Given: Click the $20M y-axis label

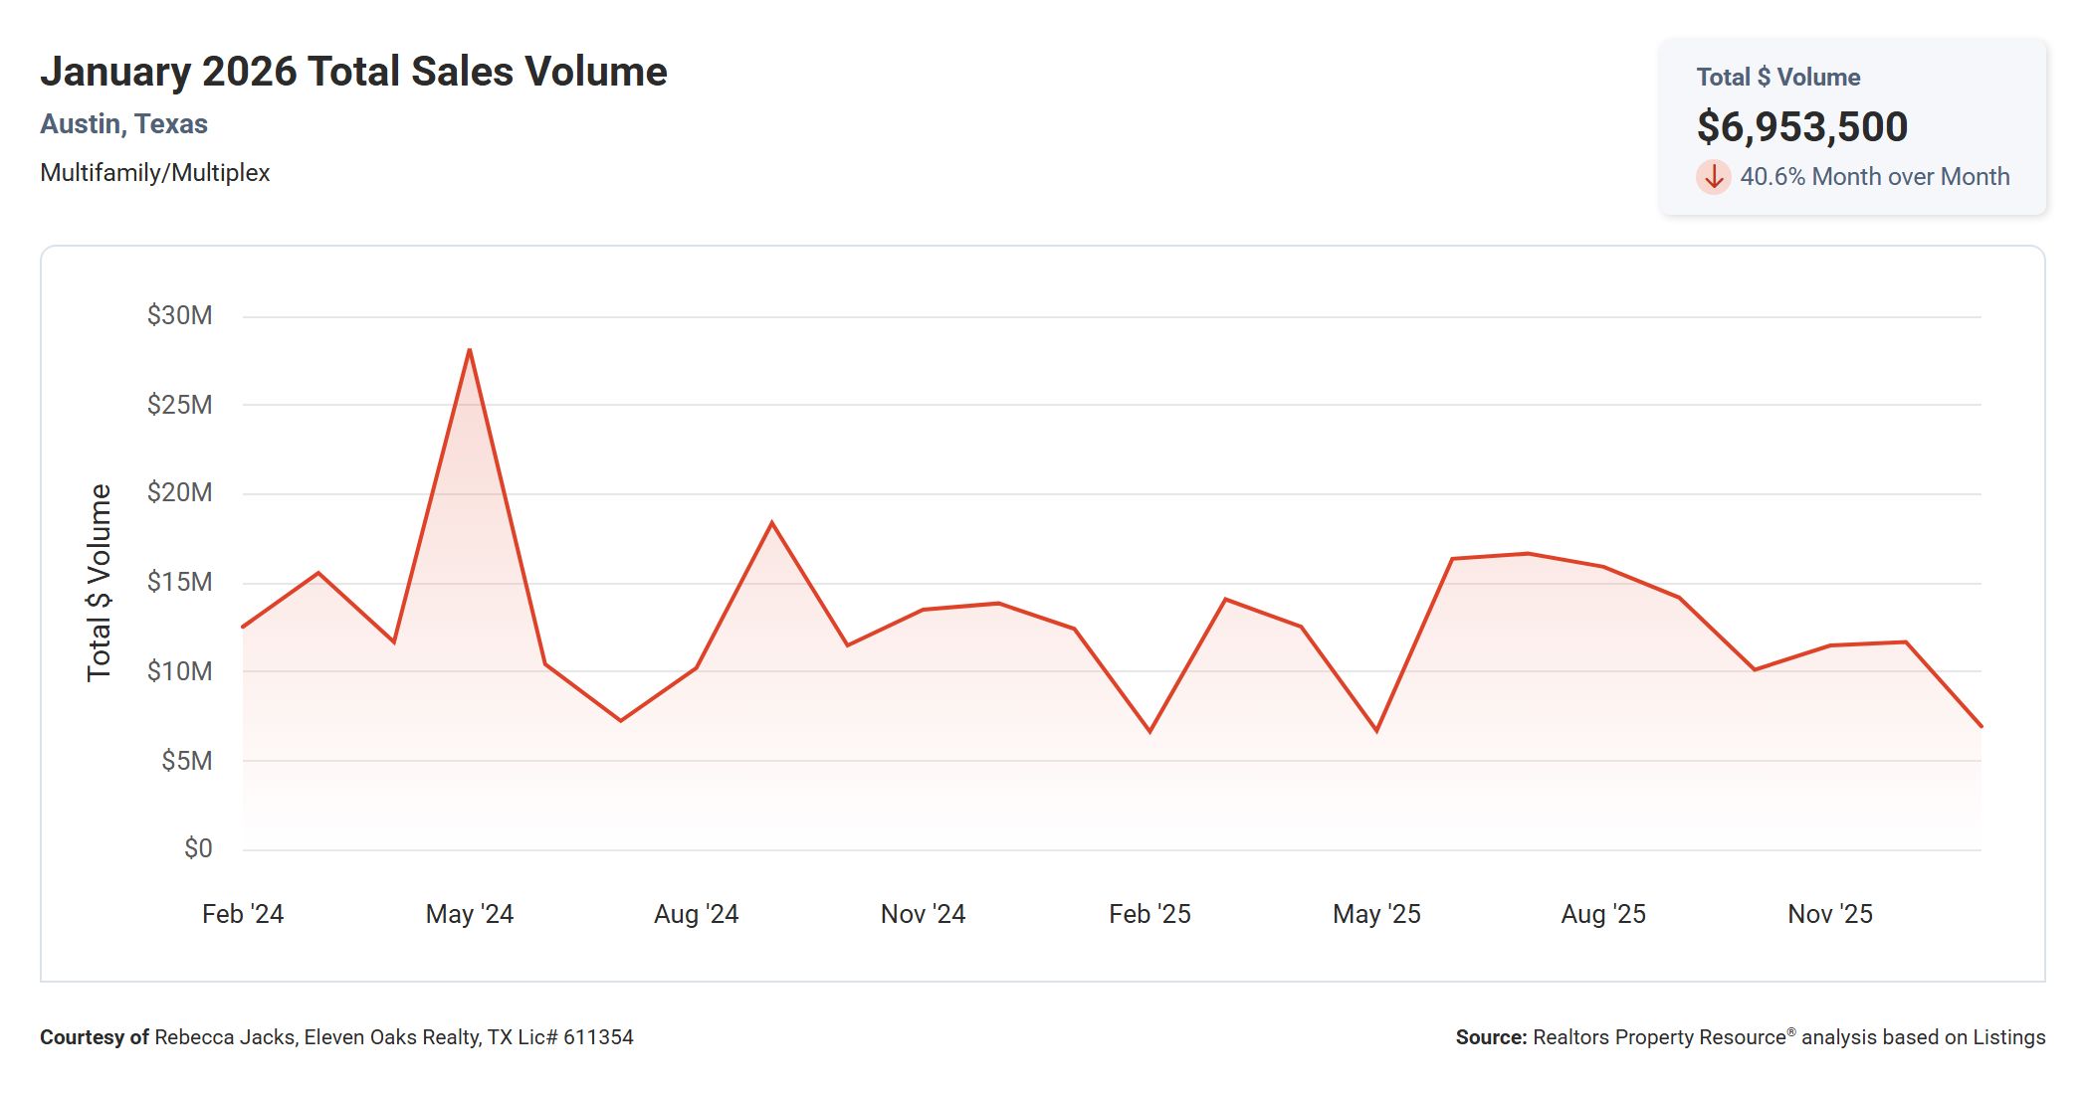Looking at the screenshot, I should tap(179, 493).
